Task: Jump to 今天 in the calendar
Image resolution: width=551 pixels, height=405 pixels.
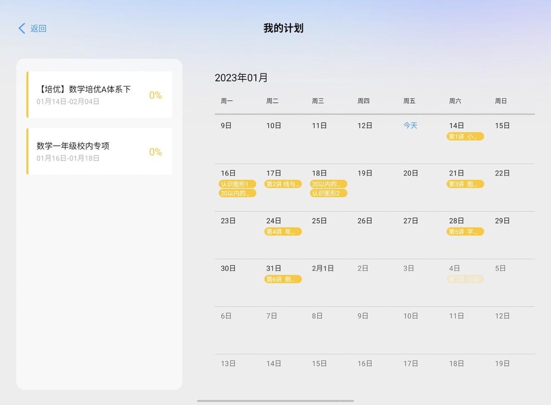Action: click(409, 125)
